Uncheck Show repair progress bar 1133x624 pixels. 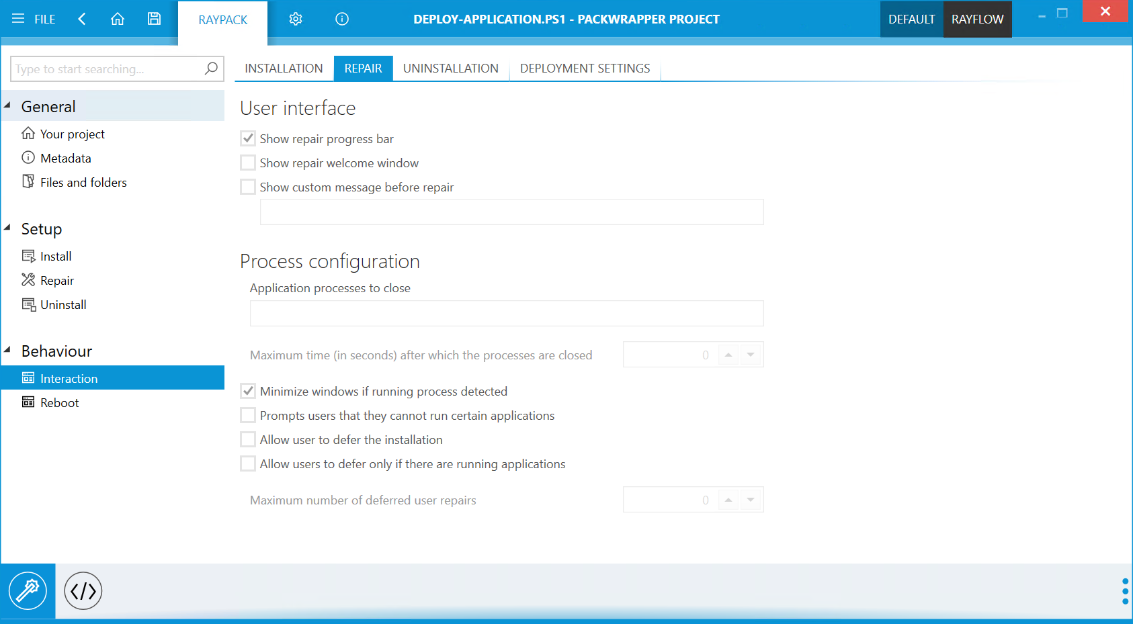(x=247, y=138)
